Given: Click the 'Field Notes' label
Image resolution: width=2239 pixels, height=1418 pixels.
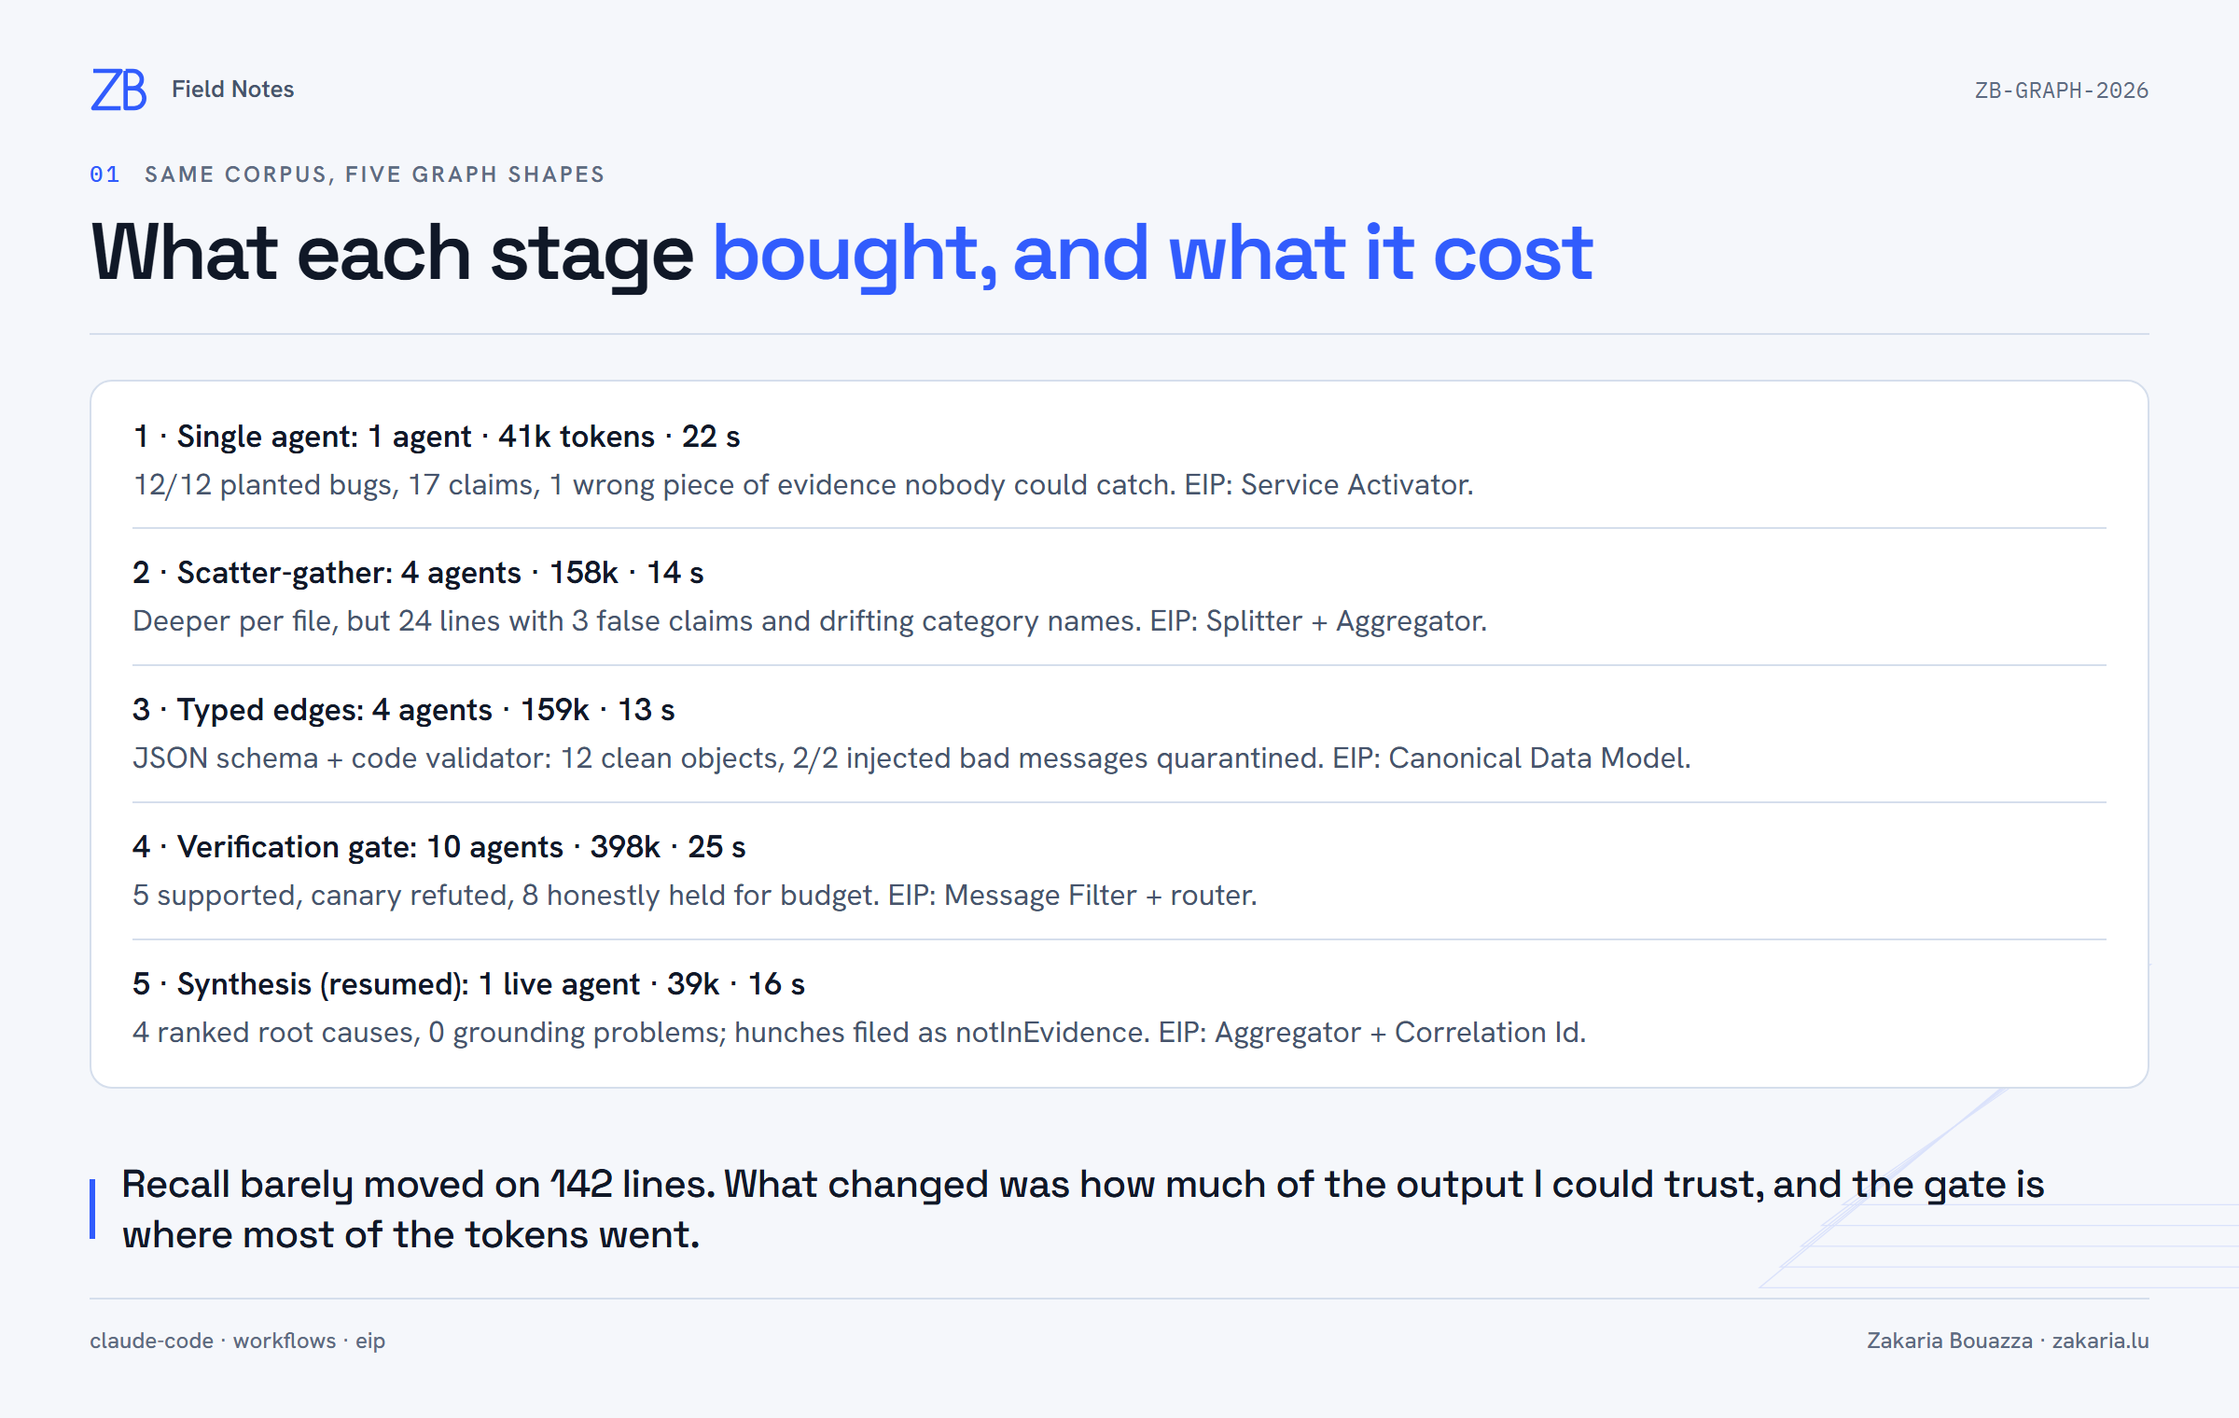Looking at the screenshot, I should [232, 90].
